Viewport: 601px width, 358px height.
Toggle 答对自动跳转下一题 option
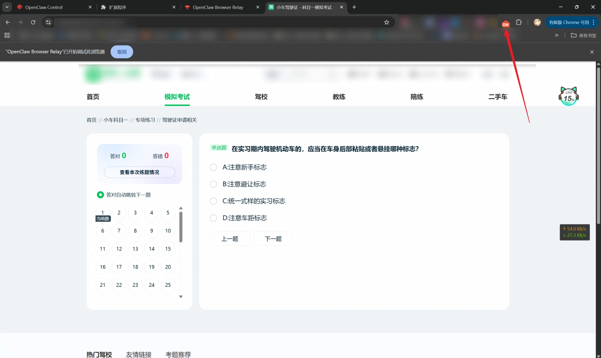coord(100,195)
